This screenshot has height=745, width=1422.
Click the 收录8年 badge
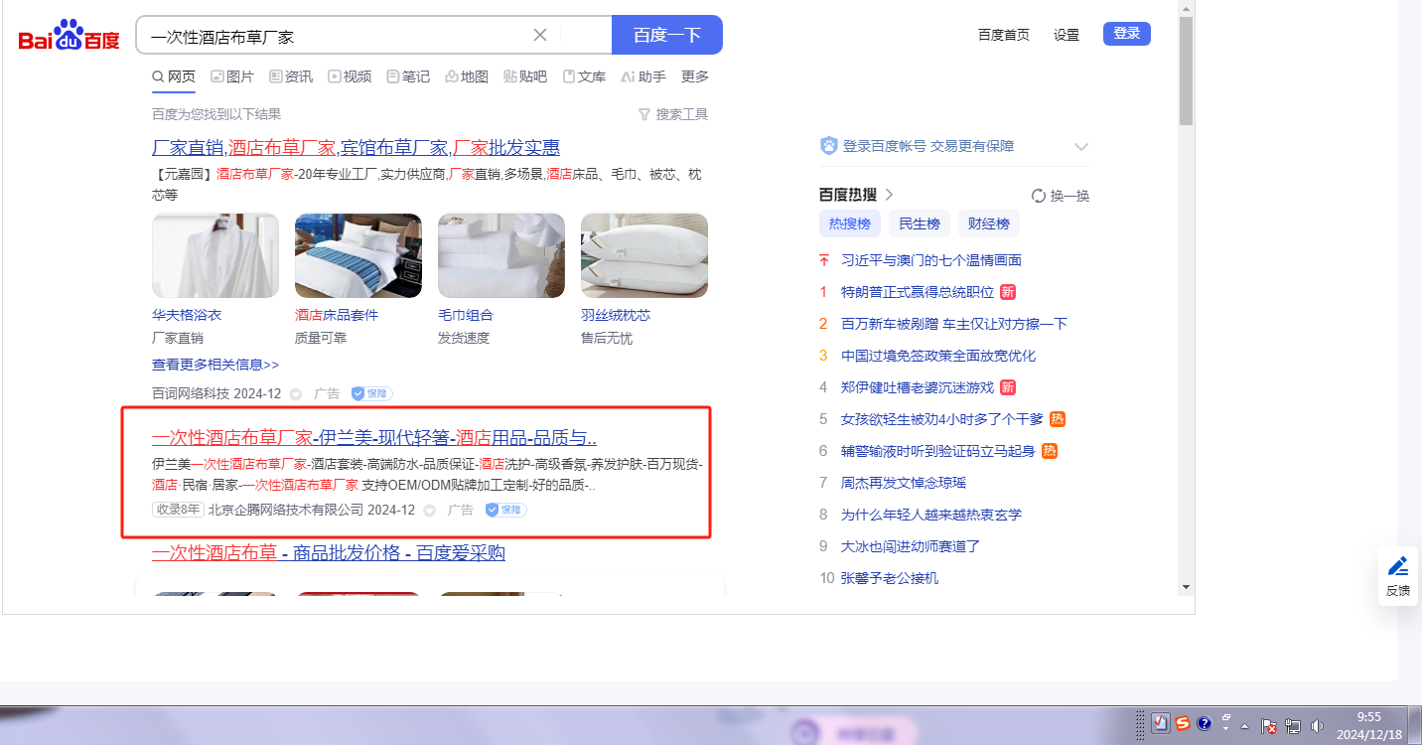click(x=178, y=510)
